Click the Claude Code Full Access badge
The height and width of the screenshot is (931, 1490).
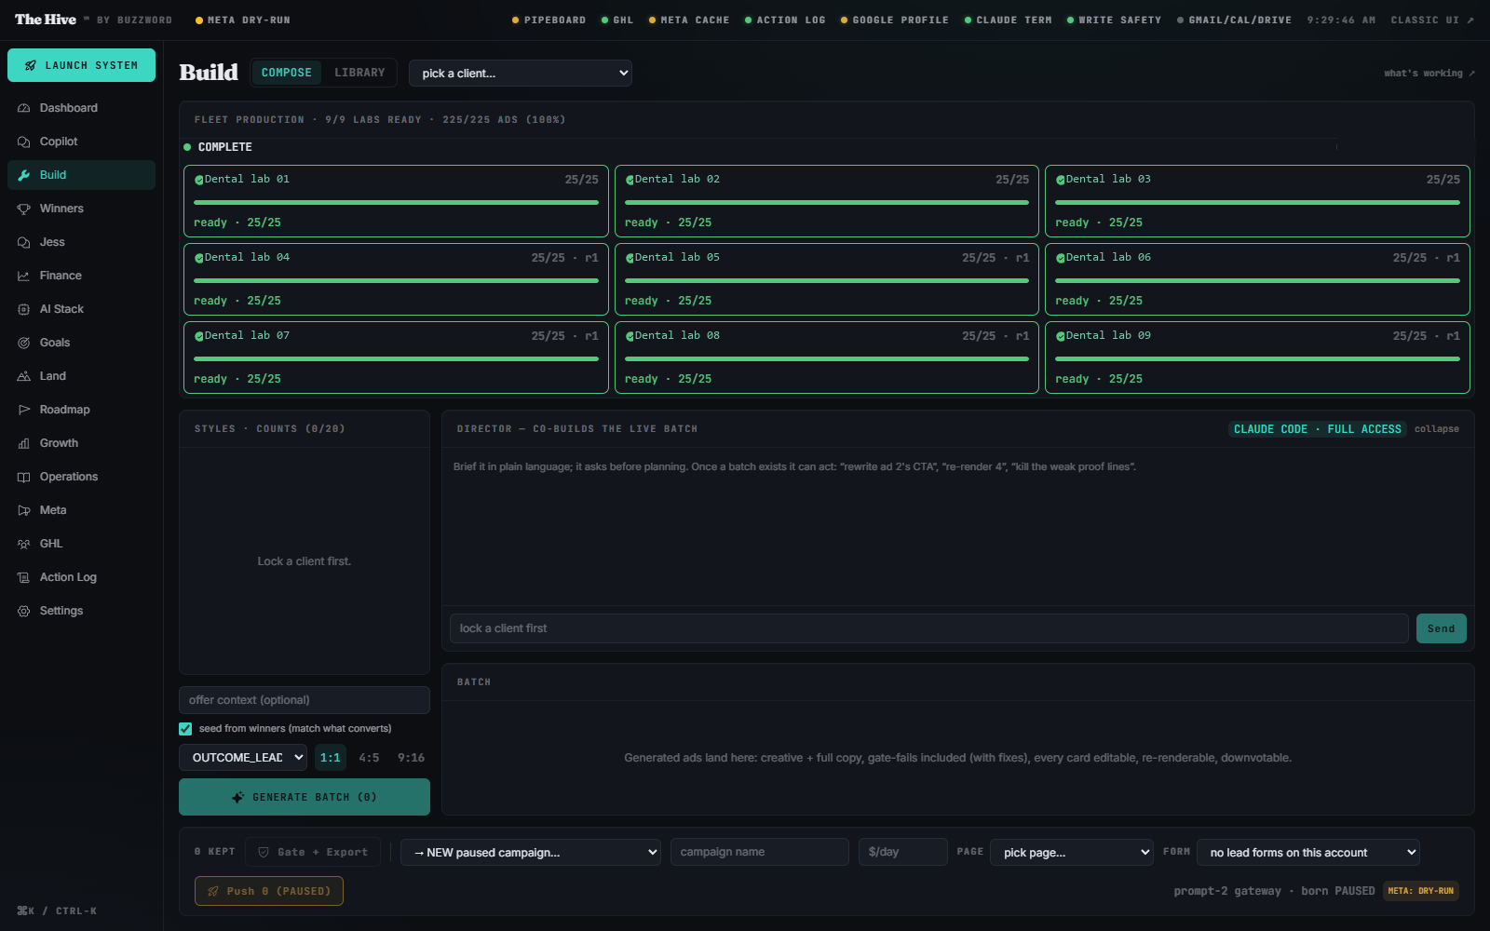[x=1317, y=429]
